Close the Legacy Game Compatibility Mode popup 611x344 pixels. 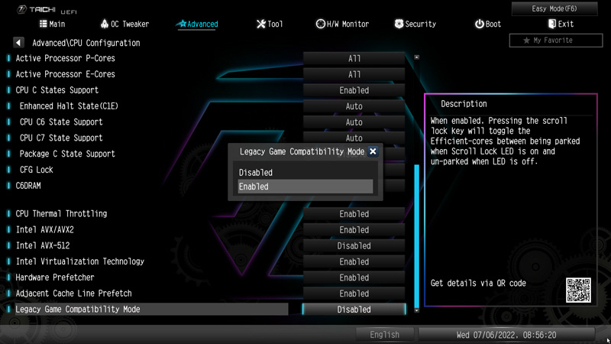click(x=373, y=151)
